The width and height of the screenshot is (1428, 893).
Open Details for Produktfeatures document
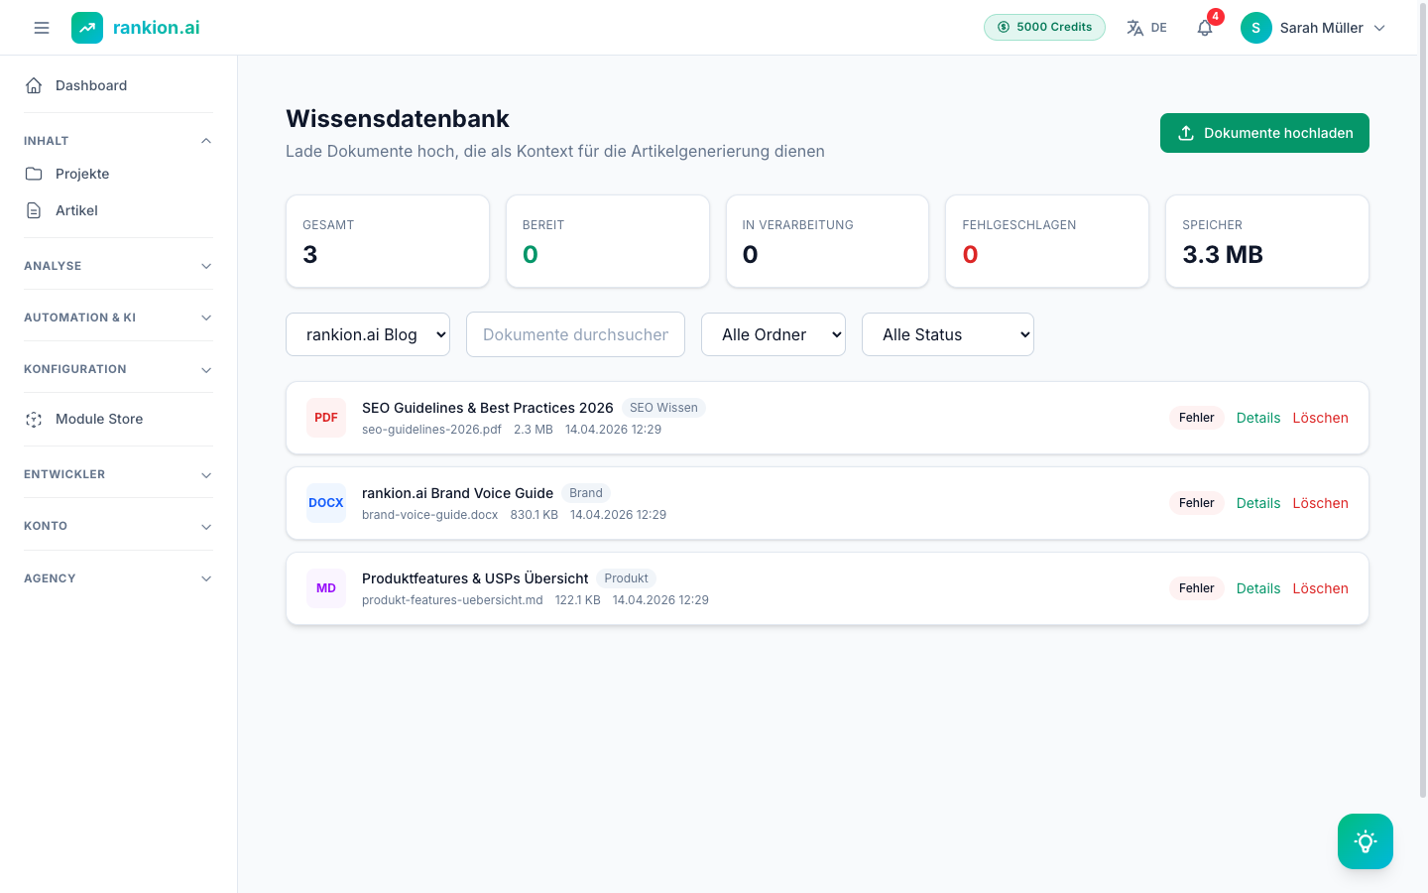[1258, 588]
